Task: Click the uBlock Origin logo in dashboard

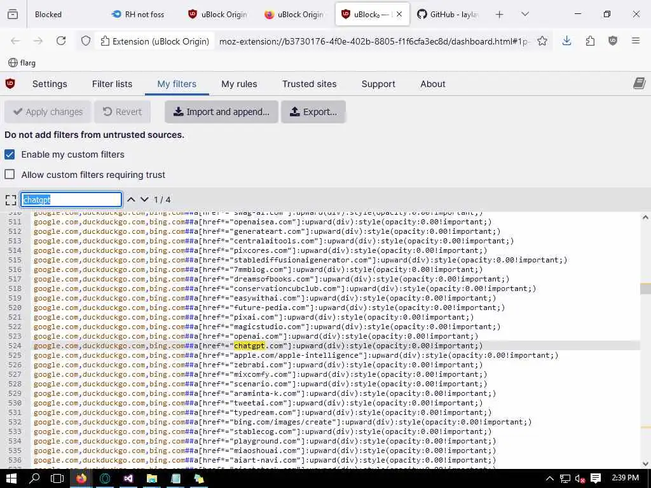Action: [10, 83]
